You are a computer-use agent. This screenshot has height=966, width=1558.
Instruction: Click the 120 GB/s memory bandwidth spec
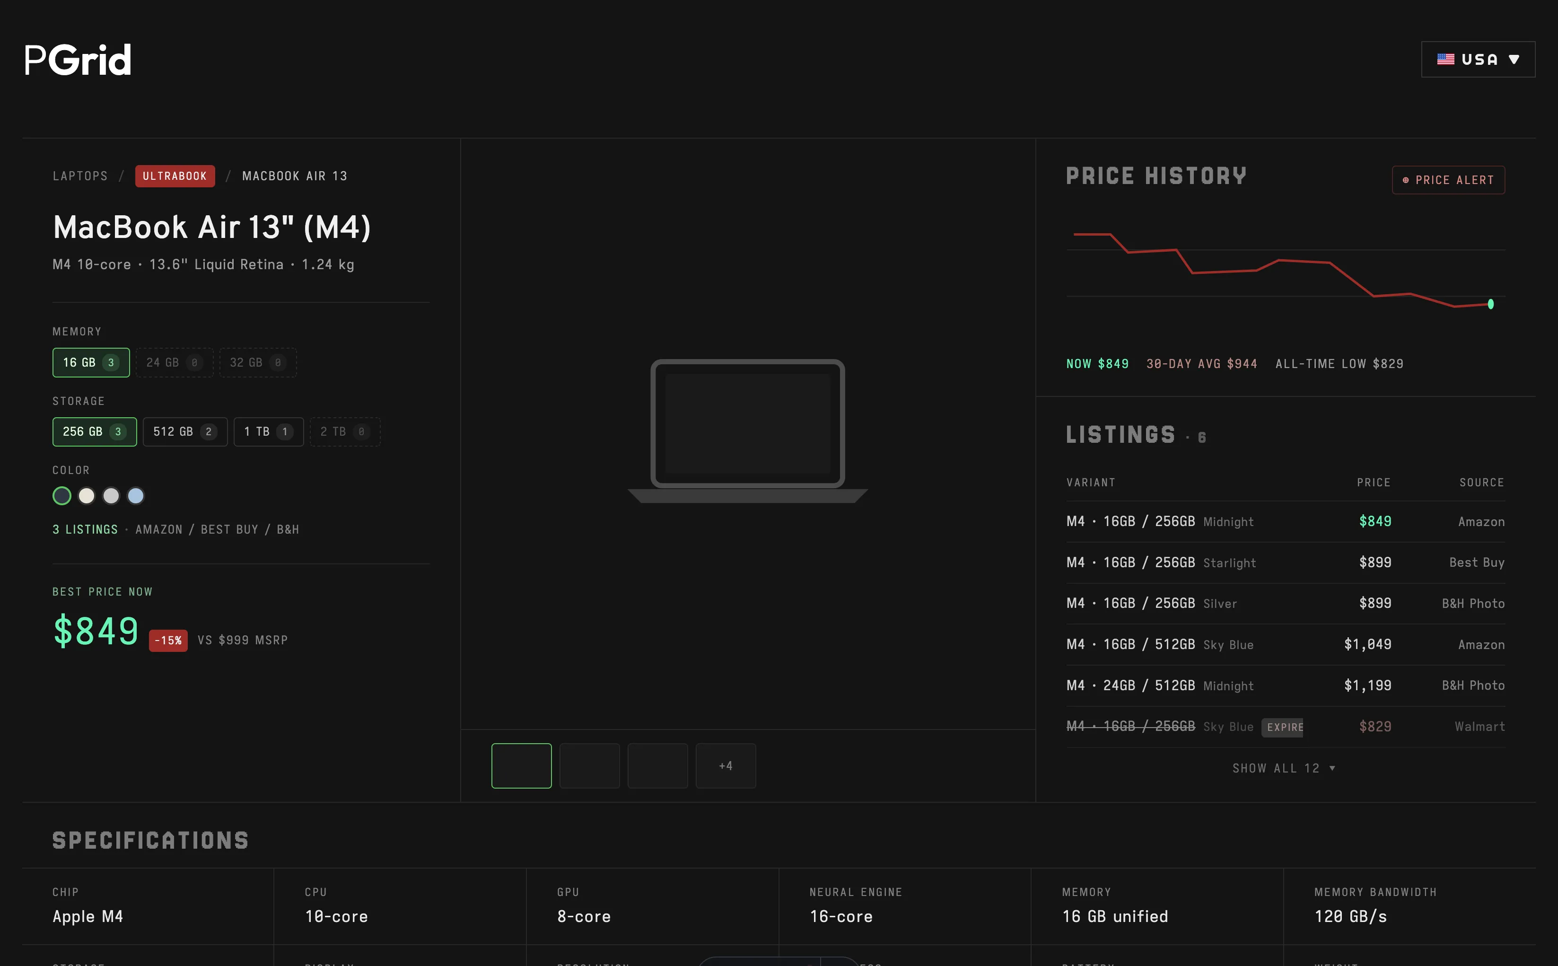click(1350, 917)
